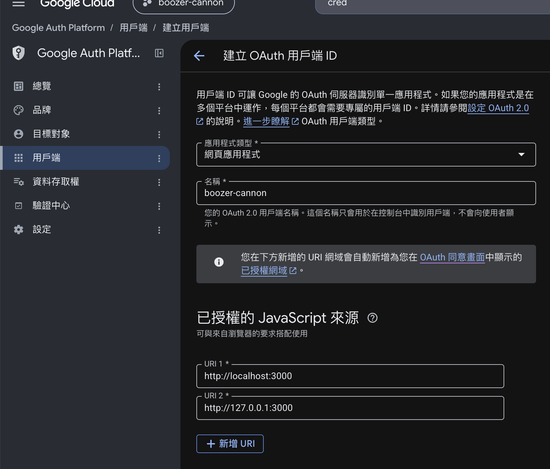Show help for 已授權的 JavaScript 來源
Screen dimensions: 550x469
[x=373, y=318]
